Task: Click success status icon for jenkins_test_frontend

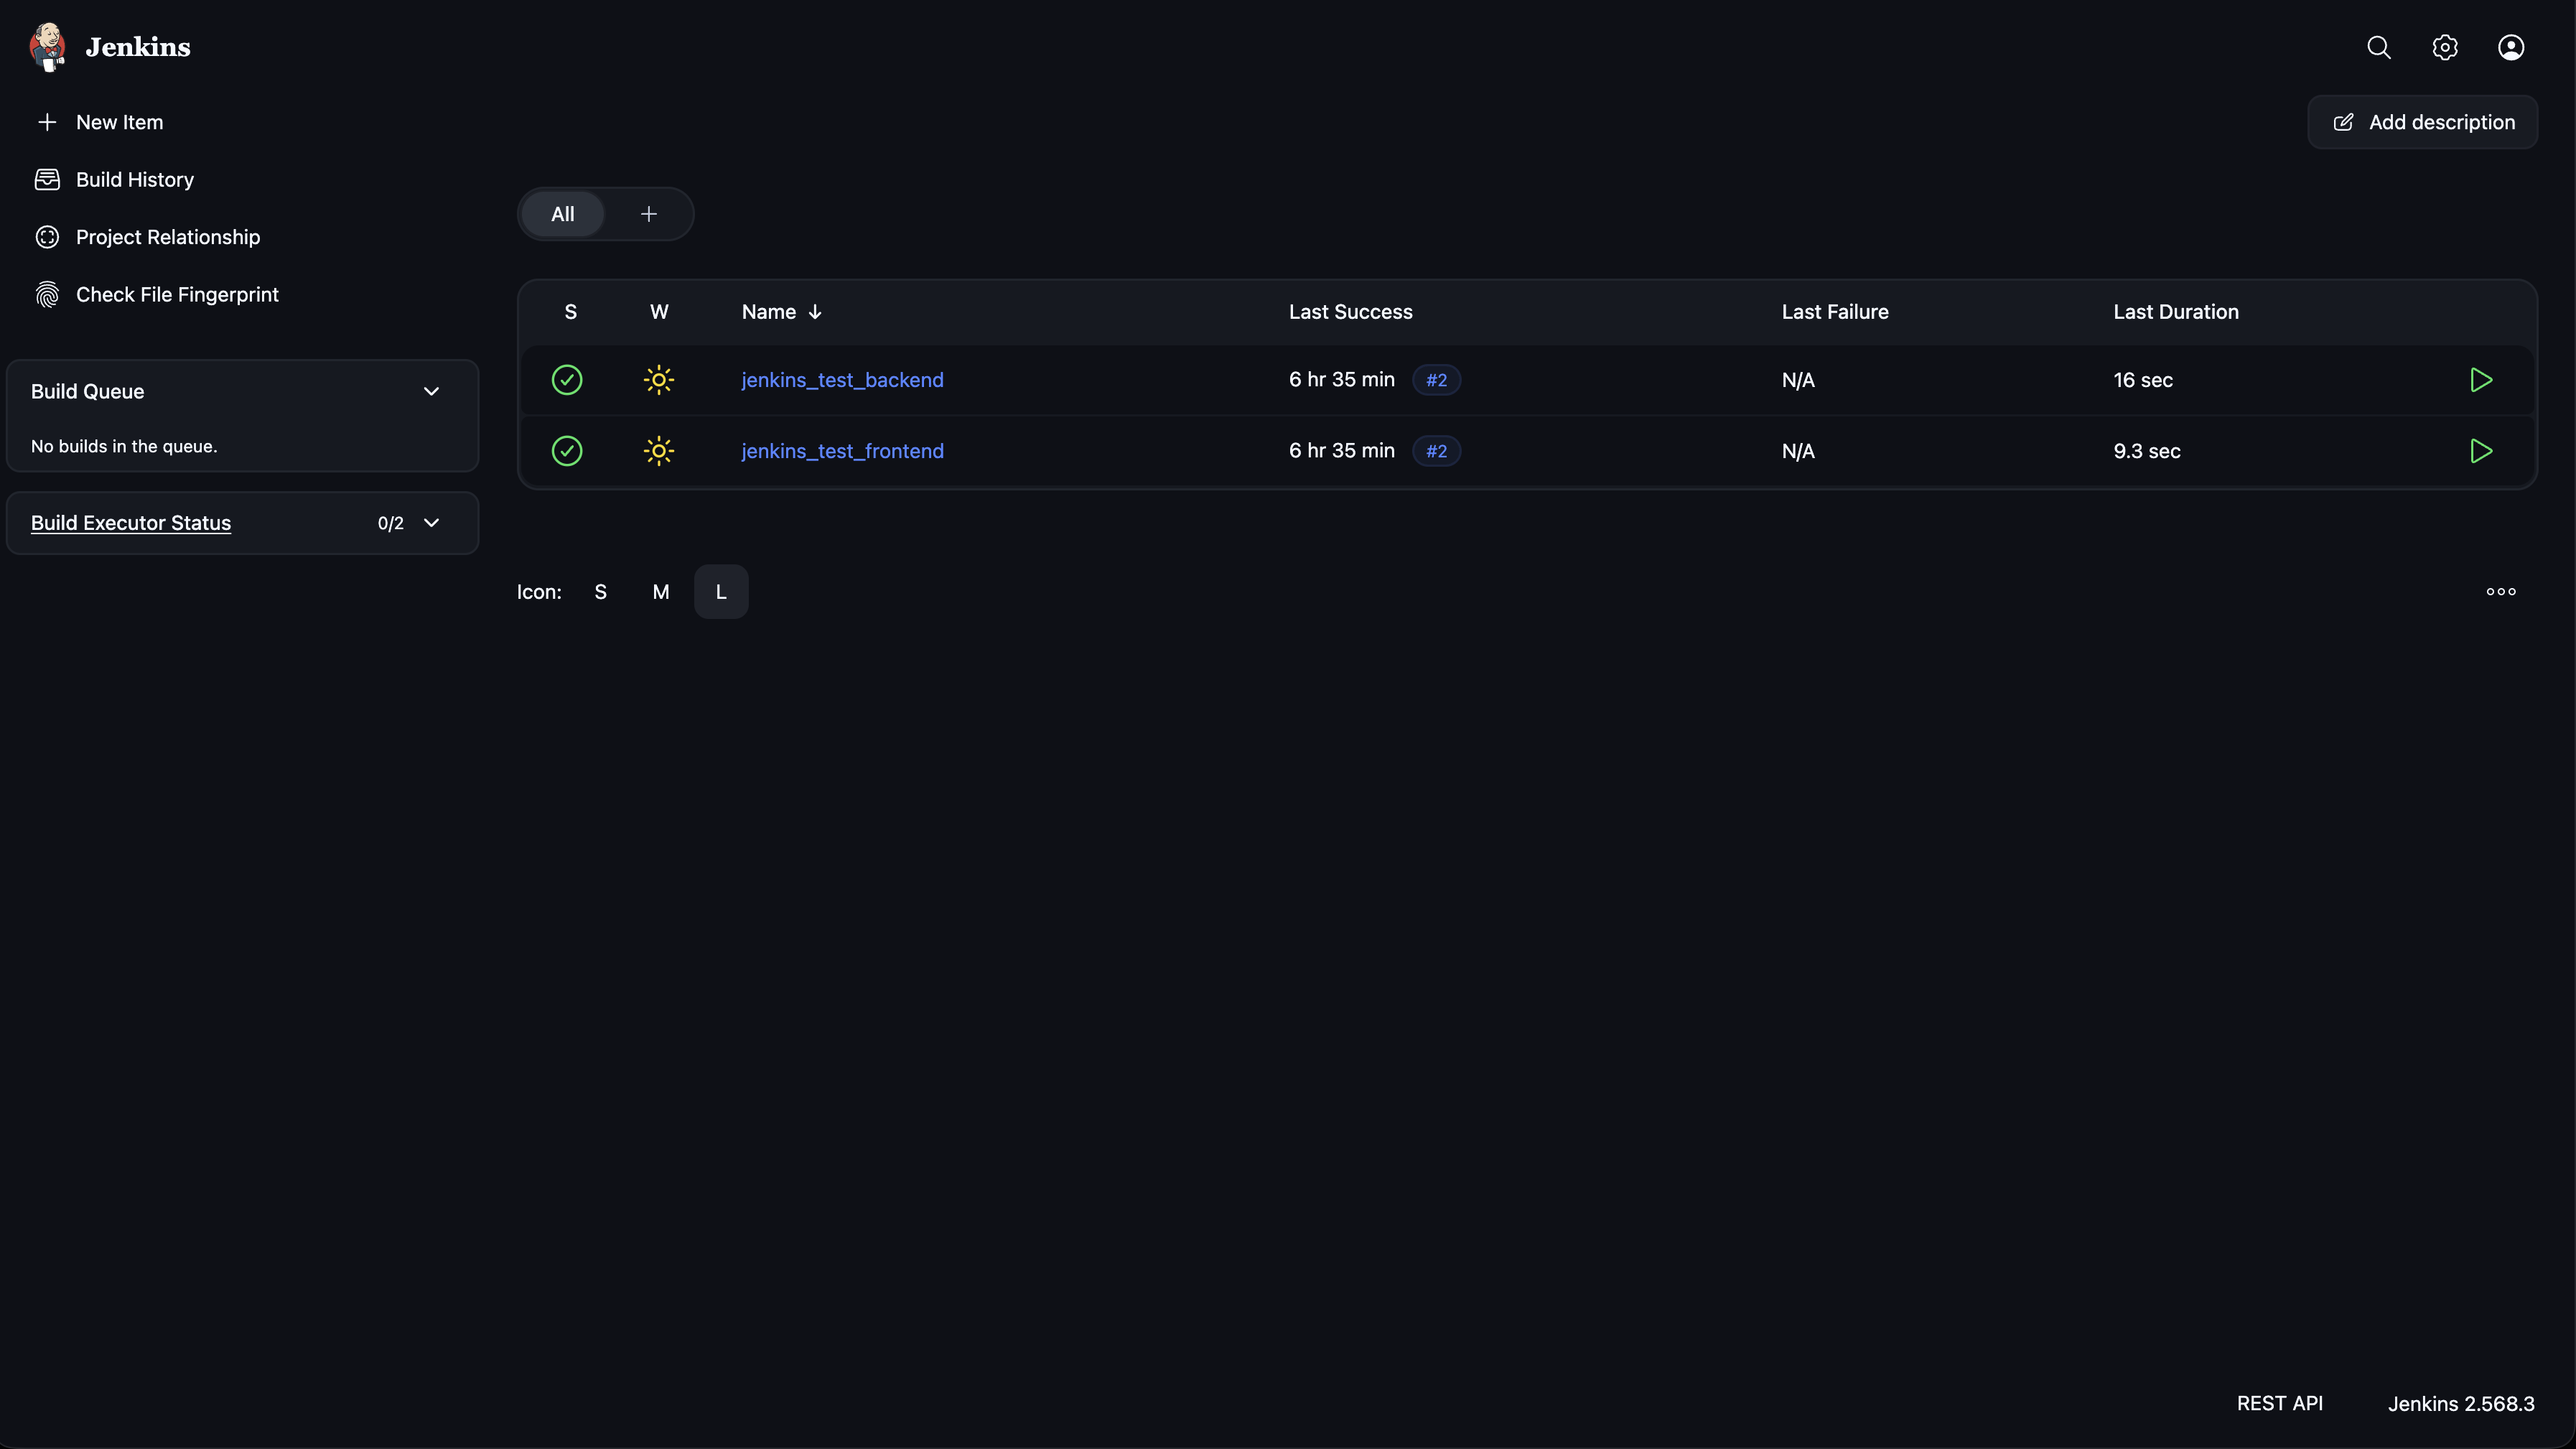Action: click(x=567, y=451)
